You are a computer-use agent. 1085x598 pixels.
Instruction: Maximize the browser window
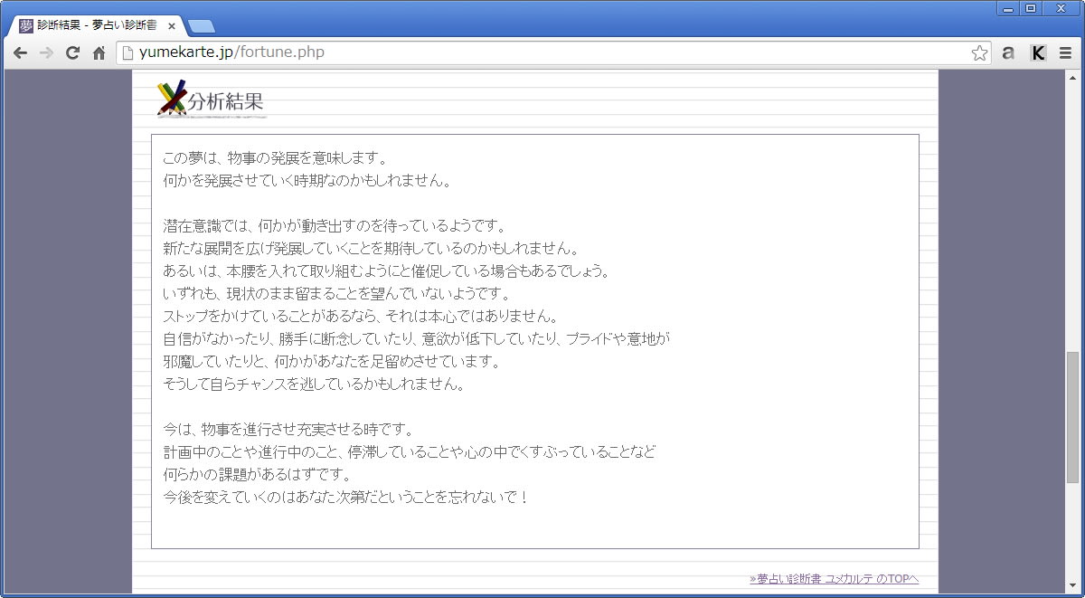[x=1030, y=8]
